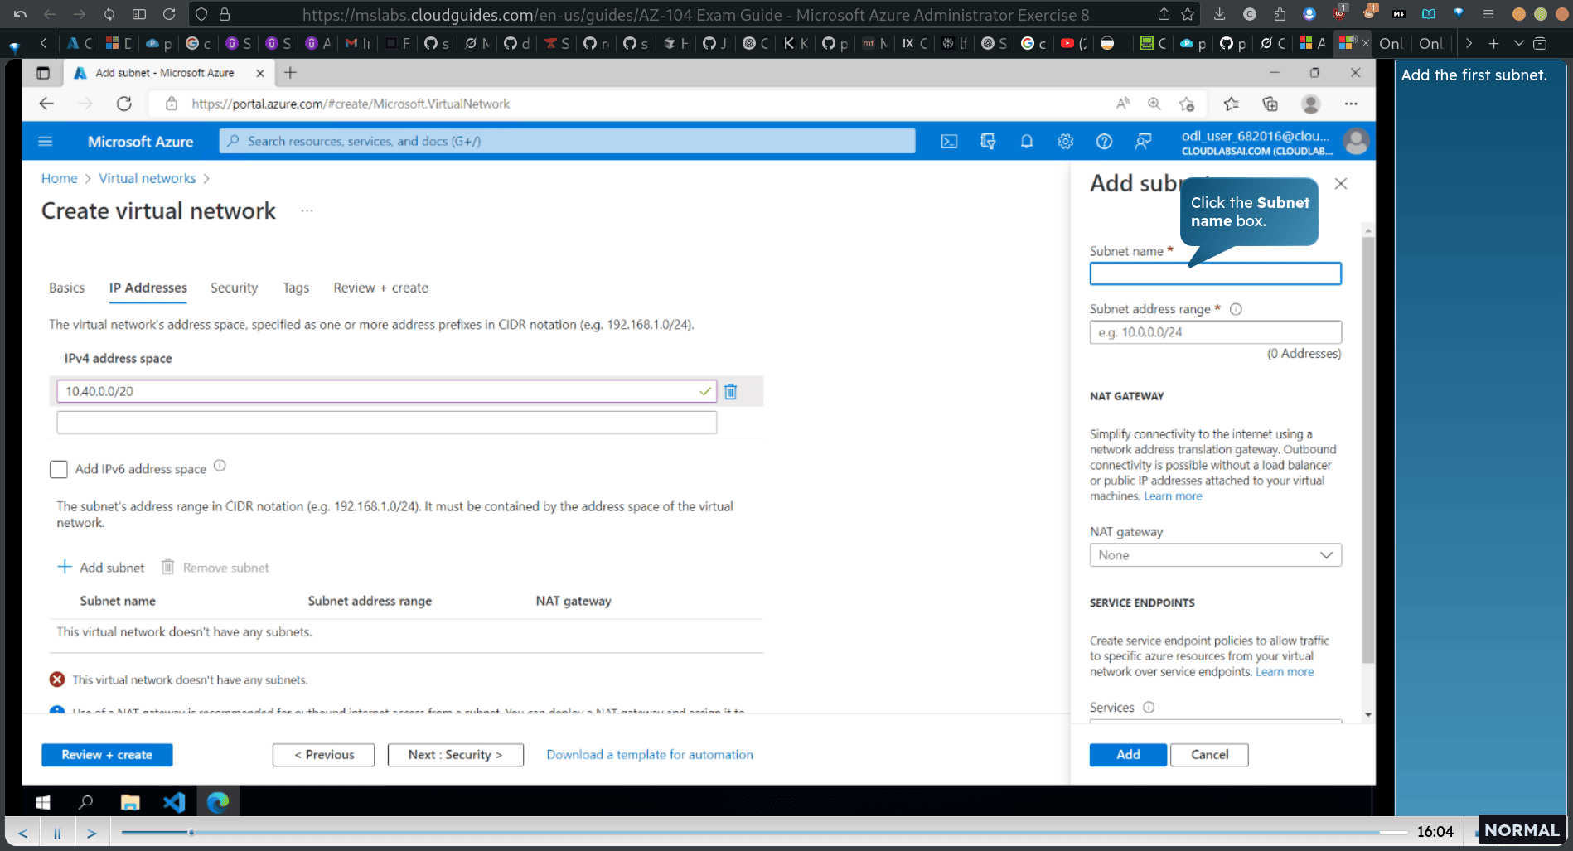
Task: Open the ellipsis menu beside Create virtual network
Action: [x=307, y=211]
